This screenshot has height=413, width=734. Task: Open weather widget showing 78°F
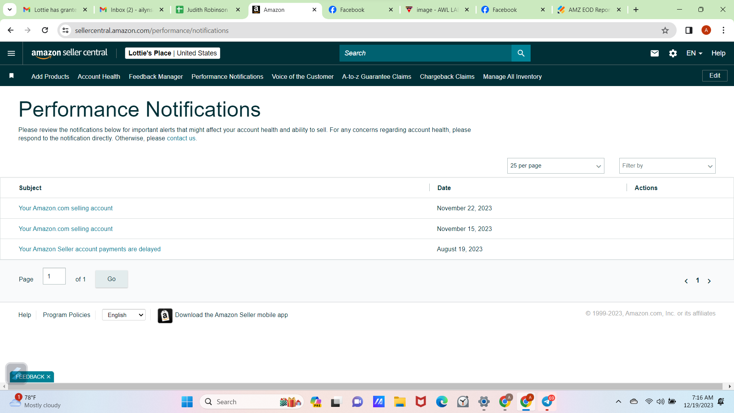(35, 402)
